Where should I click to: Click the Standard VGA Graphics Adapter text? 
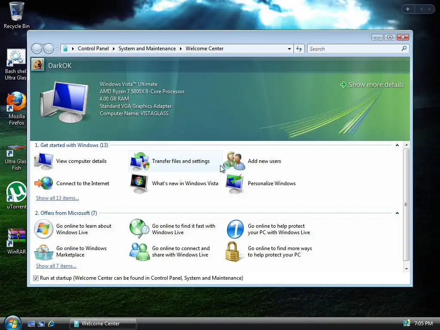(135, 106)
